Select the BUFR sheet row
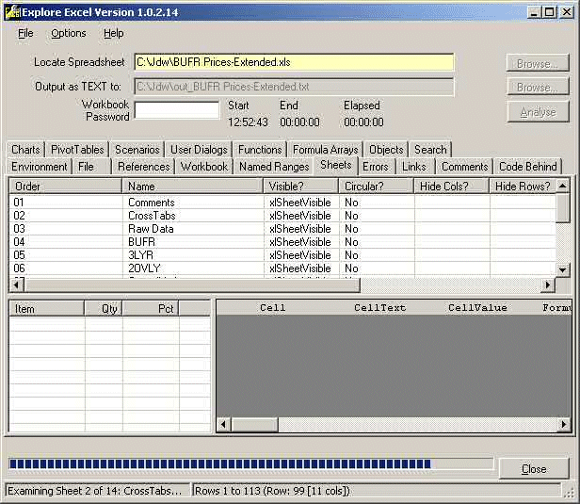This screenshot has height=504, width=580. 282,242
